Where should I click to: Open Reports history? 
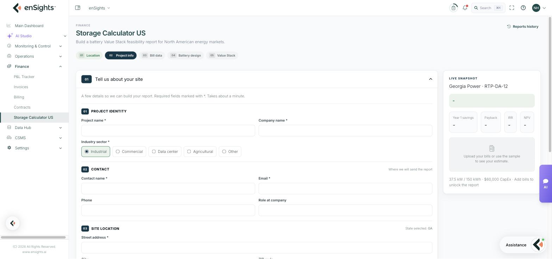point(522,26)
